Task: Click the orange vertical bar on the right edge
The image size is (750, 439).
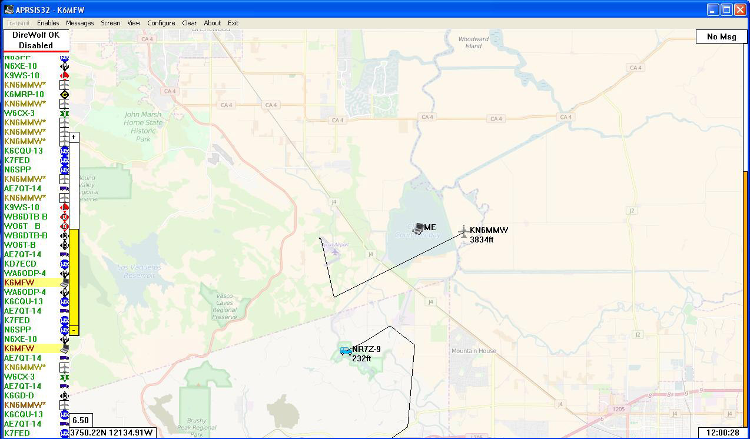Action: coord(745,298)
